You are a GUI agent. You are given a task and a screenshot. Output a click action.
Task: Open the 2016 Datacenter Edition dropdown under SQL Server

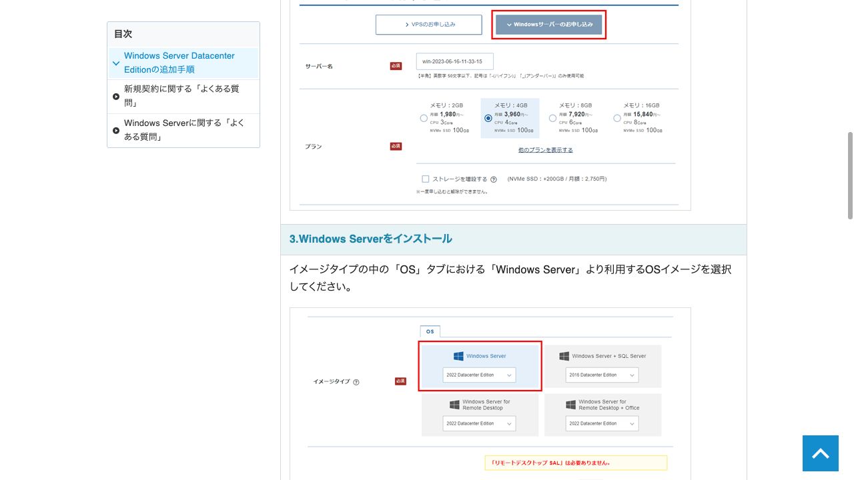coord(602,375)
